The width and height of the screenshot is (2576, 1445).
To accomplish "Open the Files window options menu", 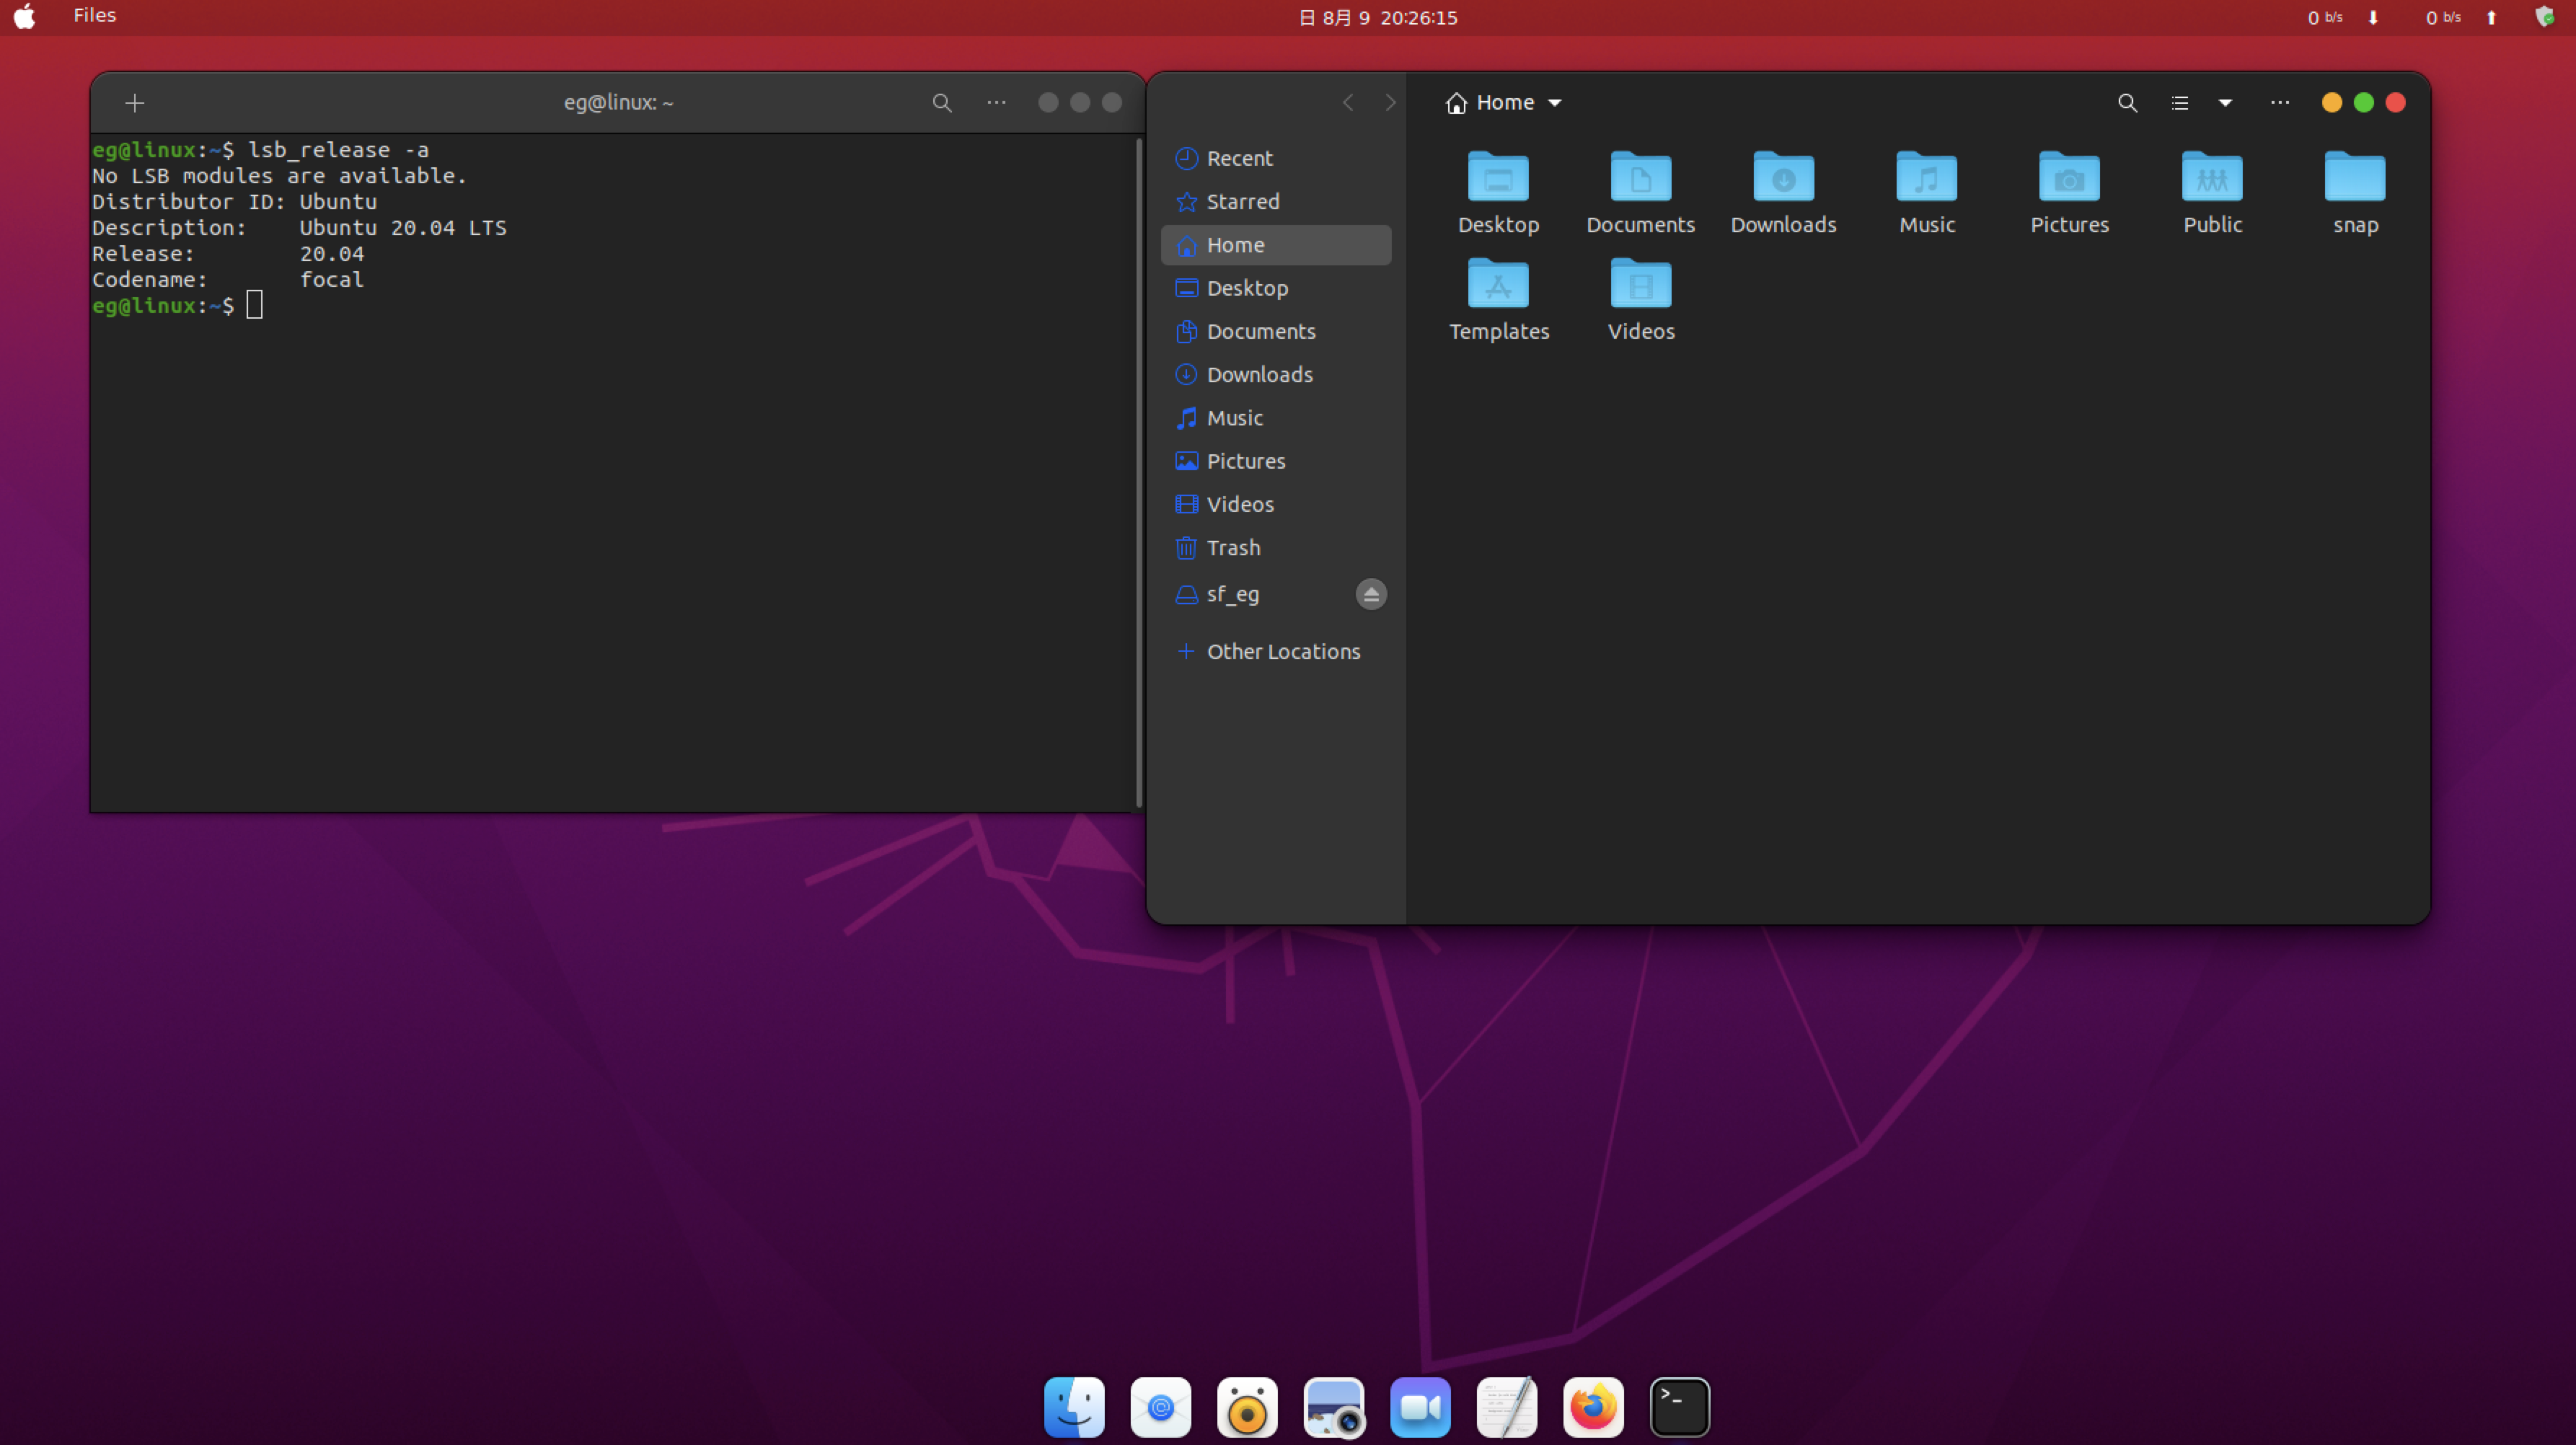I will (x=2280, y=102).
